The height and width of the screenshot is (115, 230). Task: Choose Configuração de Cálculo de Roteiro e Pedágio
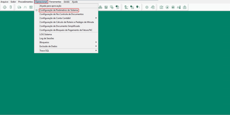pyautogui.click(x=66, y=22)
